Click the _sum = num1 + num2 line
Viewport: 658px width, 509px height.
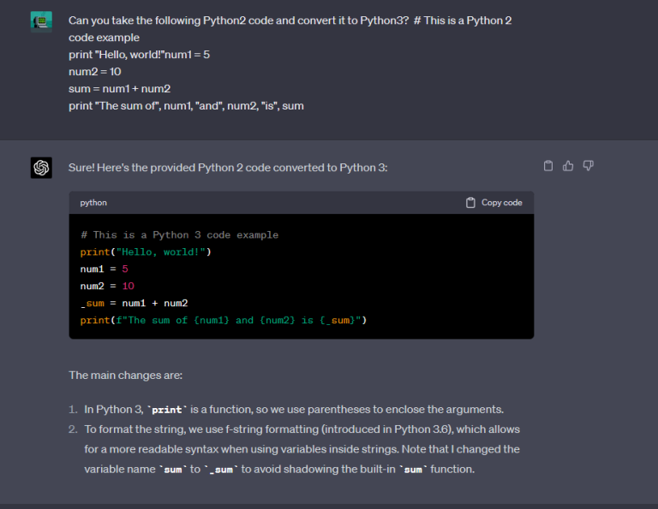pos(134,303)
